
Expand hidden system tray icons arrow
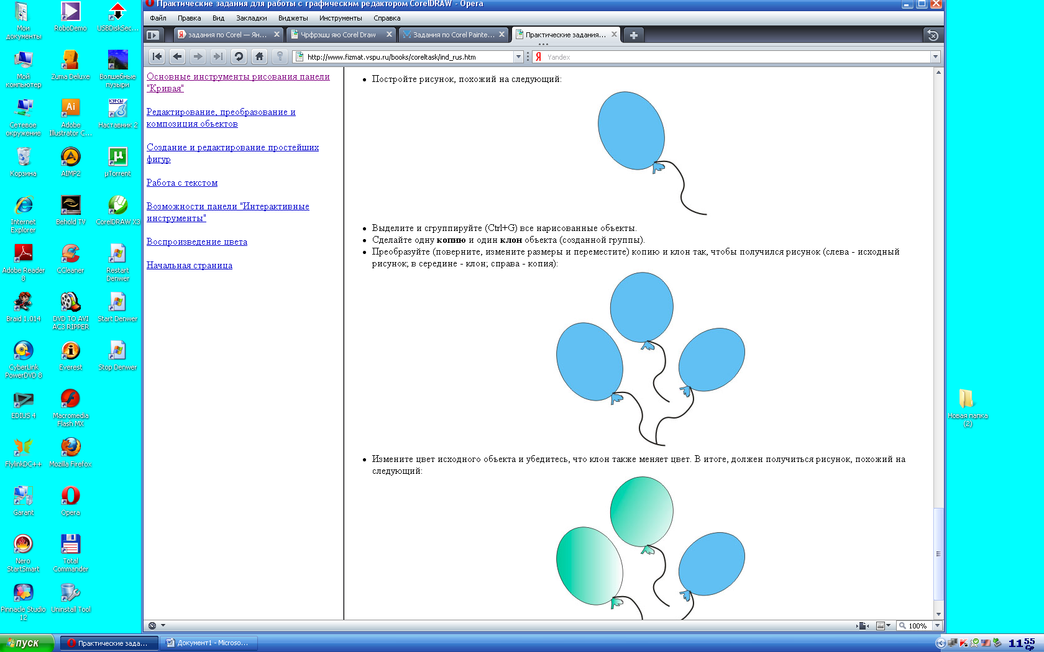(940, 643)
